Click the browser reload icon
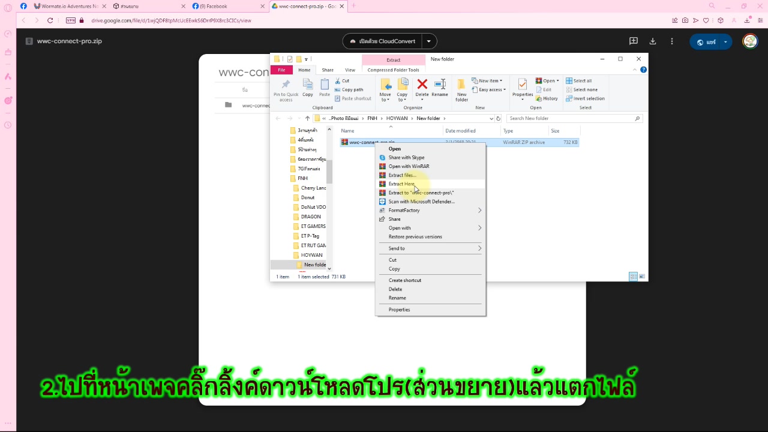The image size is (768, 432). (50, 20)
